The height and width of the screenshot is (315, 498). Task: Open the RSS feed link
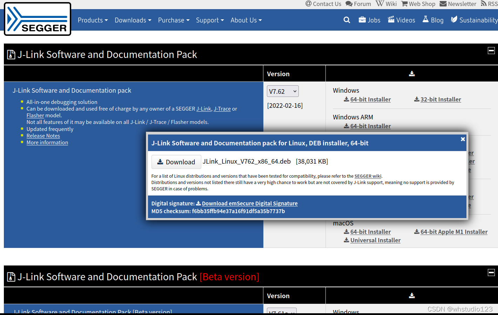[x=489, y=4]
